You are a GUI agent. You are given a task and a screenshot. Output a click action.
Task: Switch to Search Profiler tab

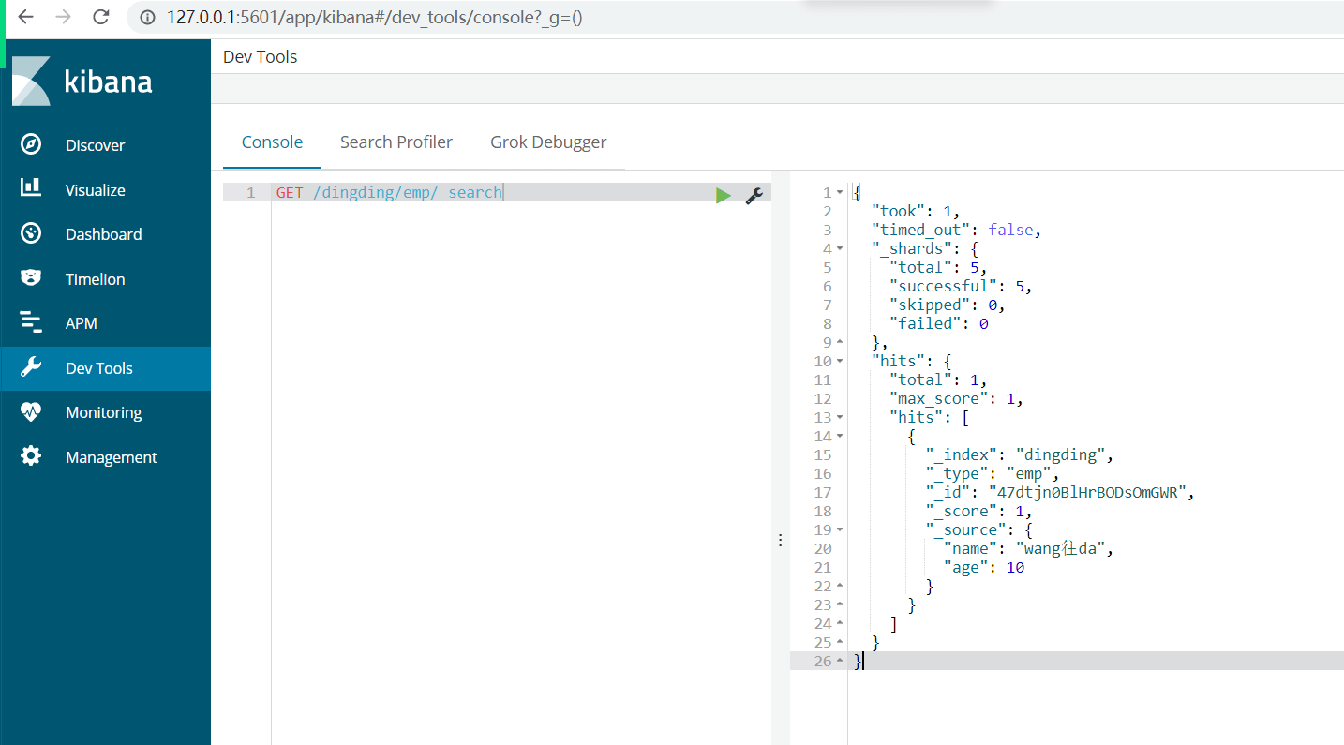(x=396, y=142)
